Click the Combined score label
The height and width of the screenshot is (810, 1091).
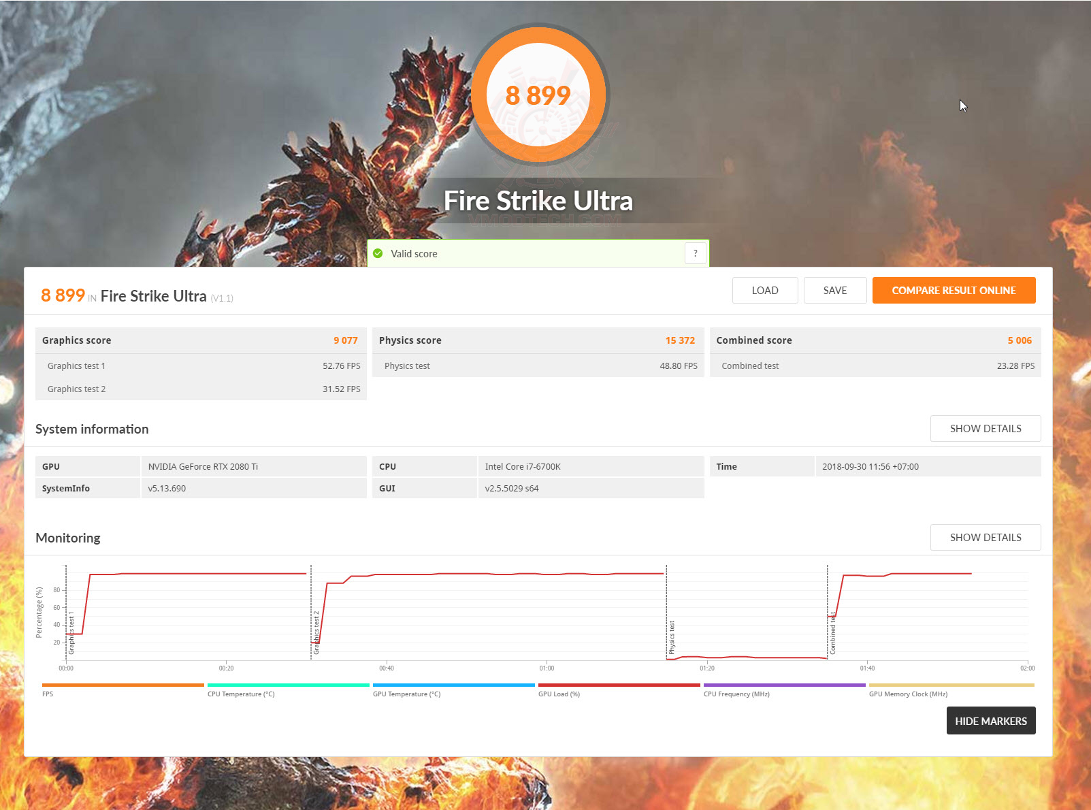[754, 340]
